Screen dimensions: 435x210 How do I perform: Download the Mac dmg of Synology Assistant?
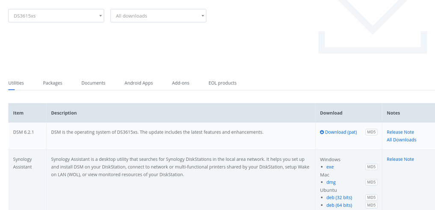(x=331, y=182)
